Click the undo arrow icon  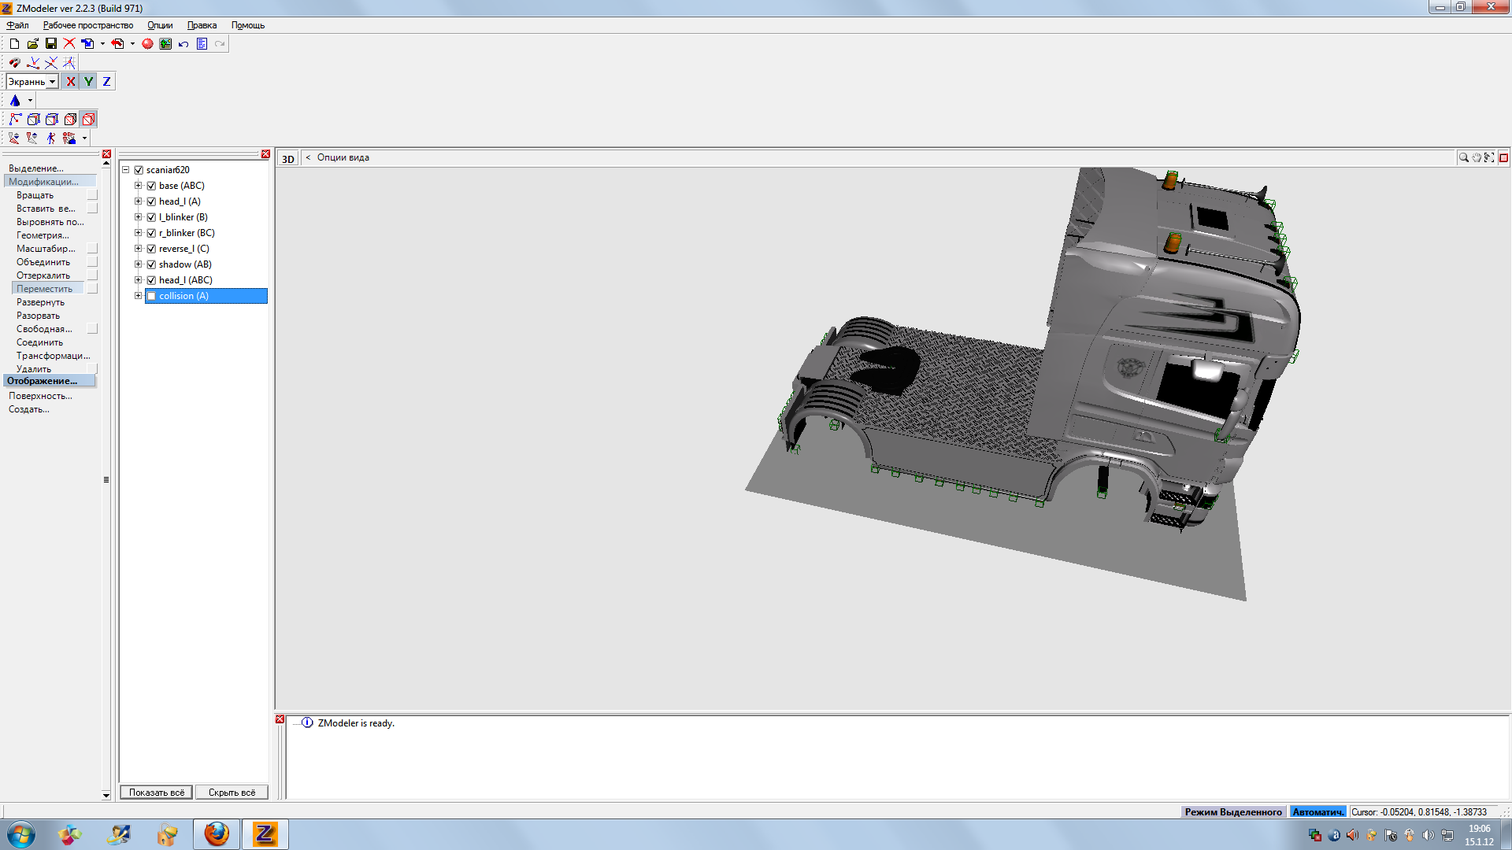tap(183, 44)
